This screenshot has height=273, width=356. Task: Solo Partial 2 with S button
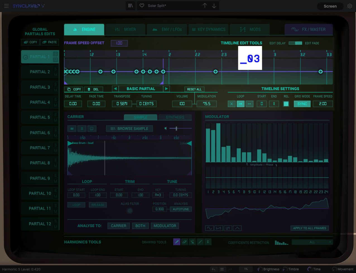(x=56, y=69)
